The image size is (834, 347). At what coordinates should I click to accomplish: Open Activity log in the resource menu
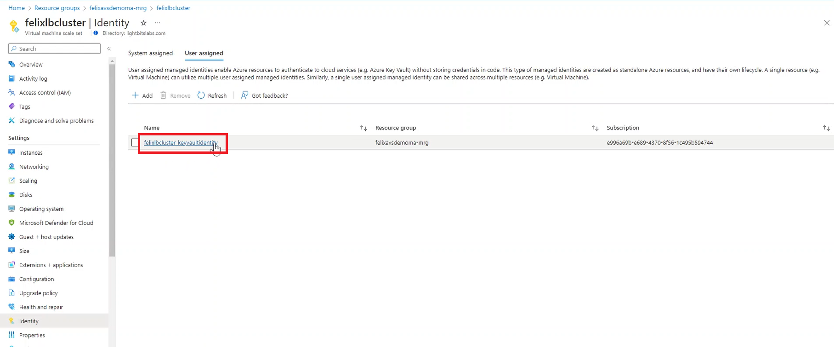click(33, 79)
